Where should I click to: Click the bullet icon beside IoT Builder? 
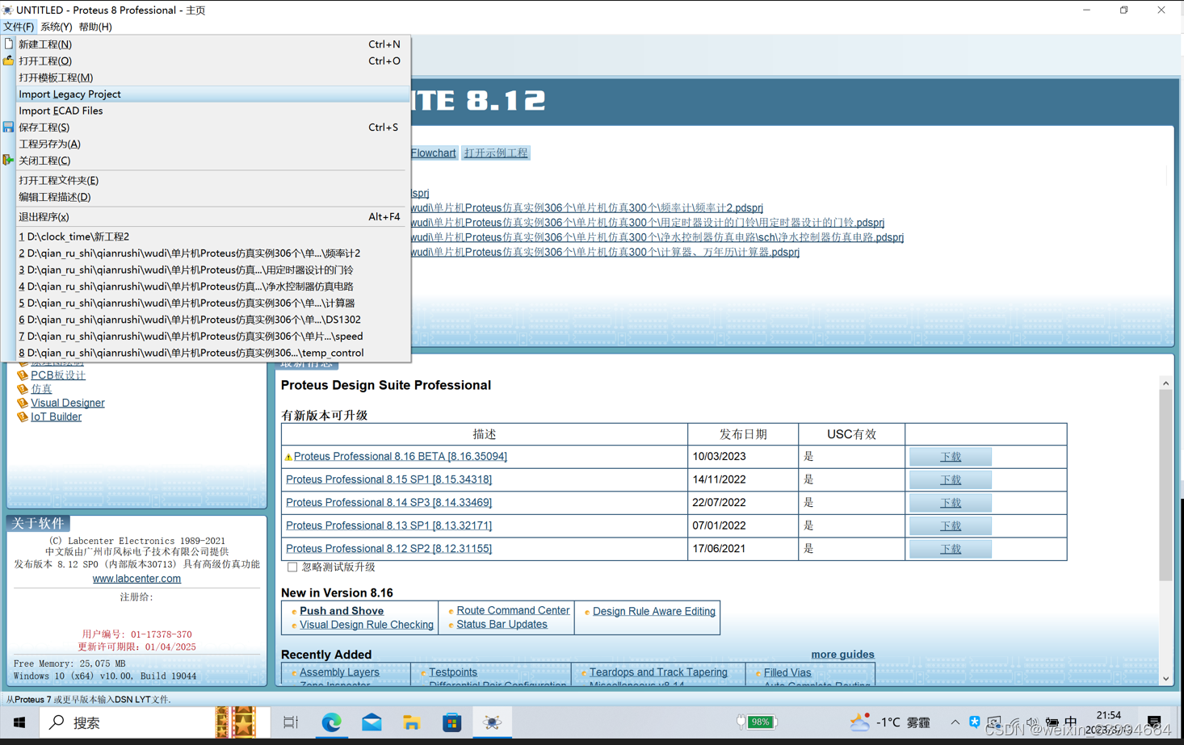point(23,416)
